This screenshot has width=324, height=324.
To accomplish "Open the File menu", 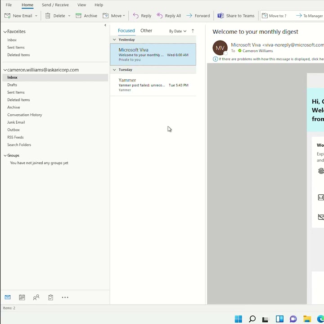I will (9, 5).
